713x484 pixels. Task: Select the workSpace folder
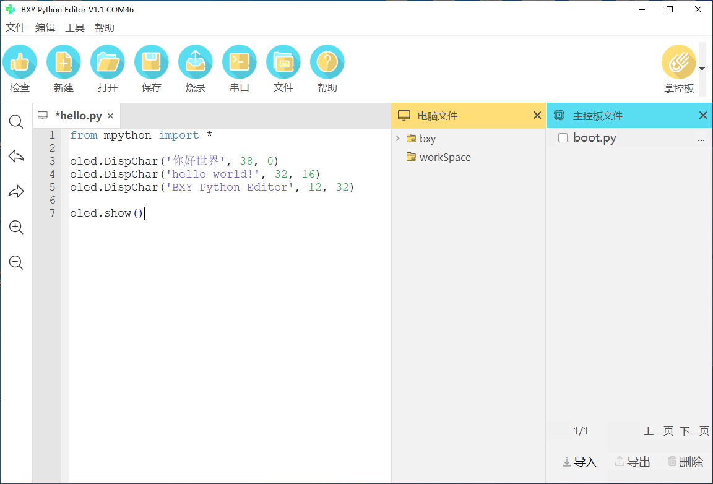click(439, 157)
